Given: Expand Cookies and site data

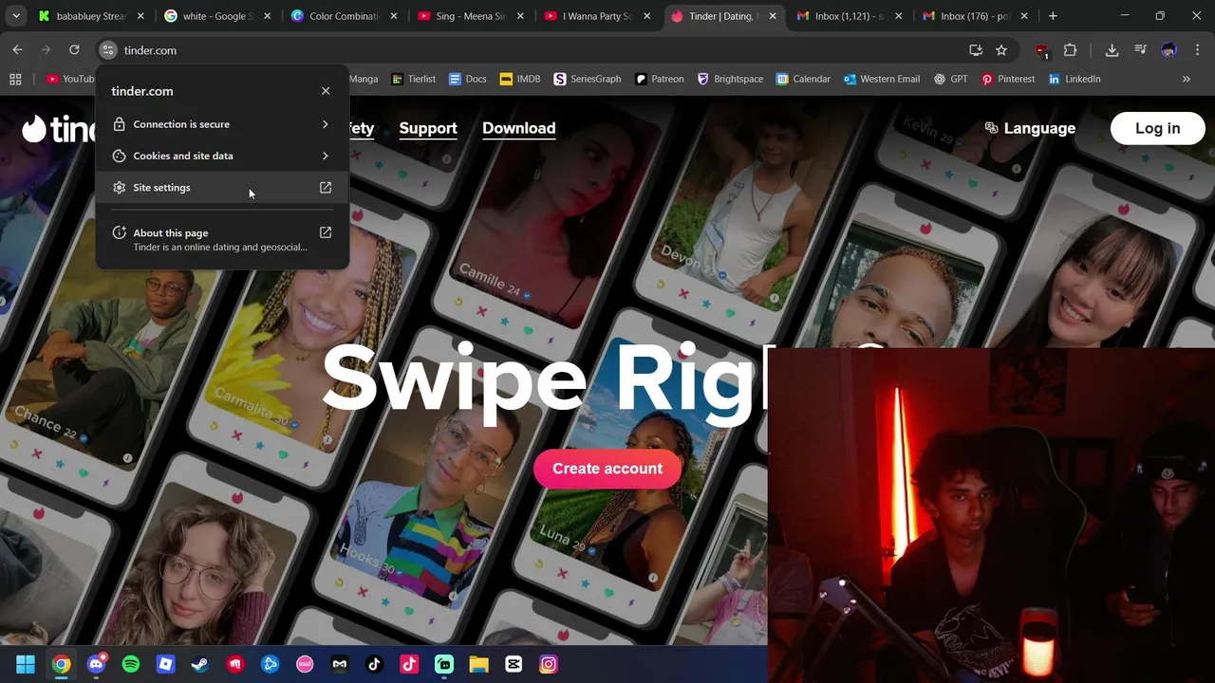Looking at the screenshot, I should tap(221, 156).
